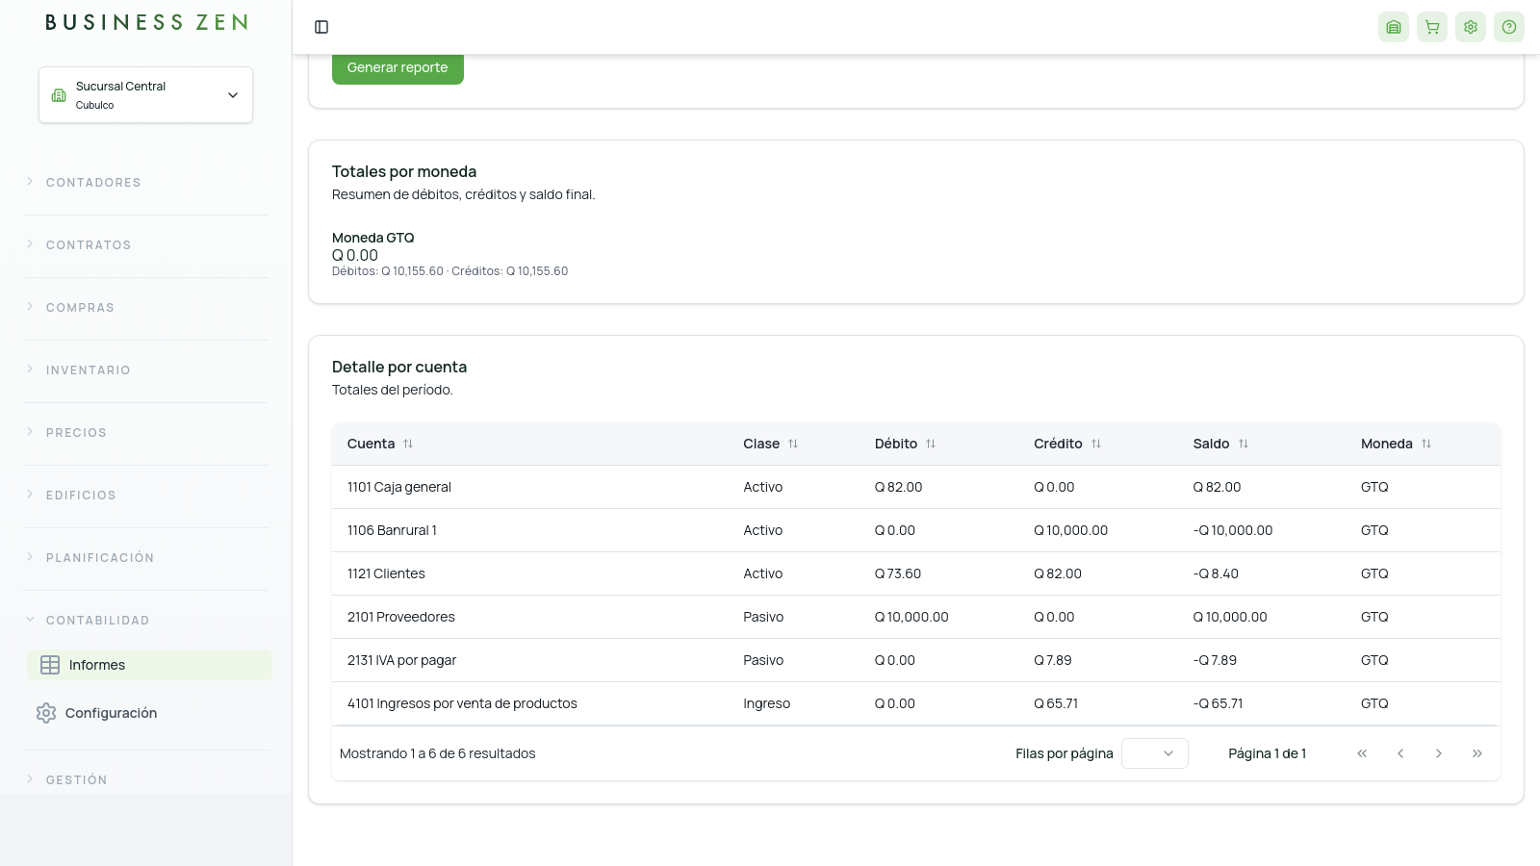The width and height of the screenshot is (1540, 866).
Task: Open Sucursal Central branch selector
Action: (x=145, y=95)
